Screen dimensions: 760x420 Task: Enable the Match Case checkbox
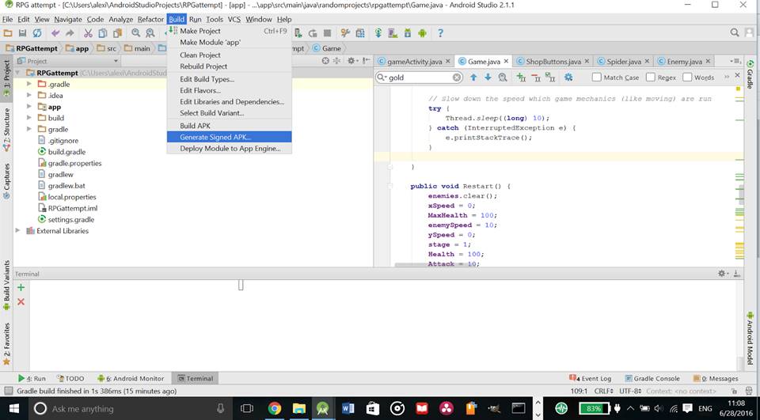(597, 77)
